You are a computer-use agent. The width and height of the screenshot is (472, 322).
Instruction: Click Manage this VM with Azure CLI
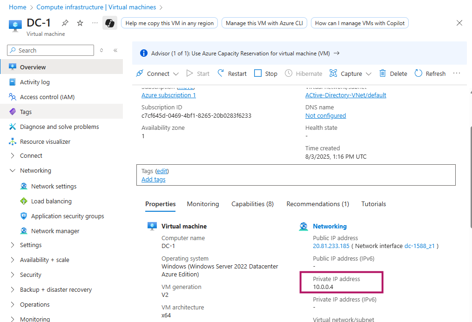point(264,23)
